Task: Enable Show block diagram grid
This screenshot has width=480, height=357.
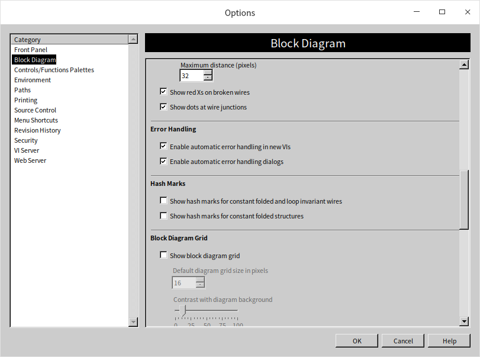Action: pyautogui.click(x=163, y=256)
